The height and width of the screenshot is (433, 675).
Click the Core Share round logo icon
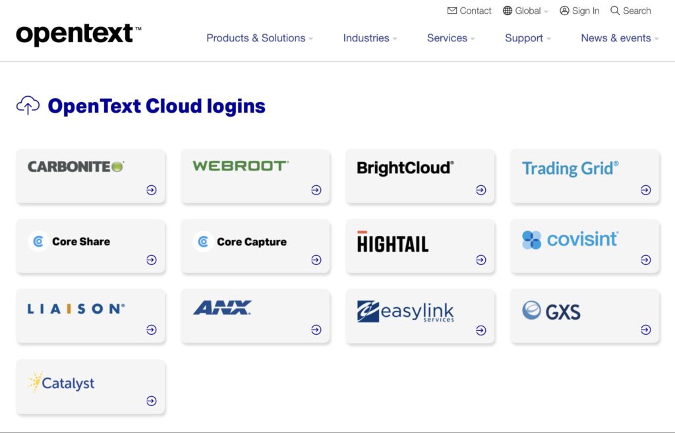pos(38,241)
